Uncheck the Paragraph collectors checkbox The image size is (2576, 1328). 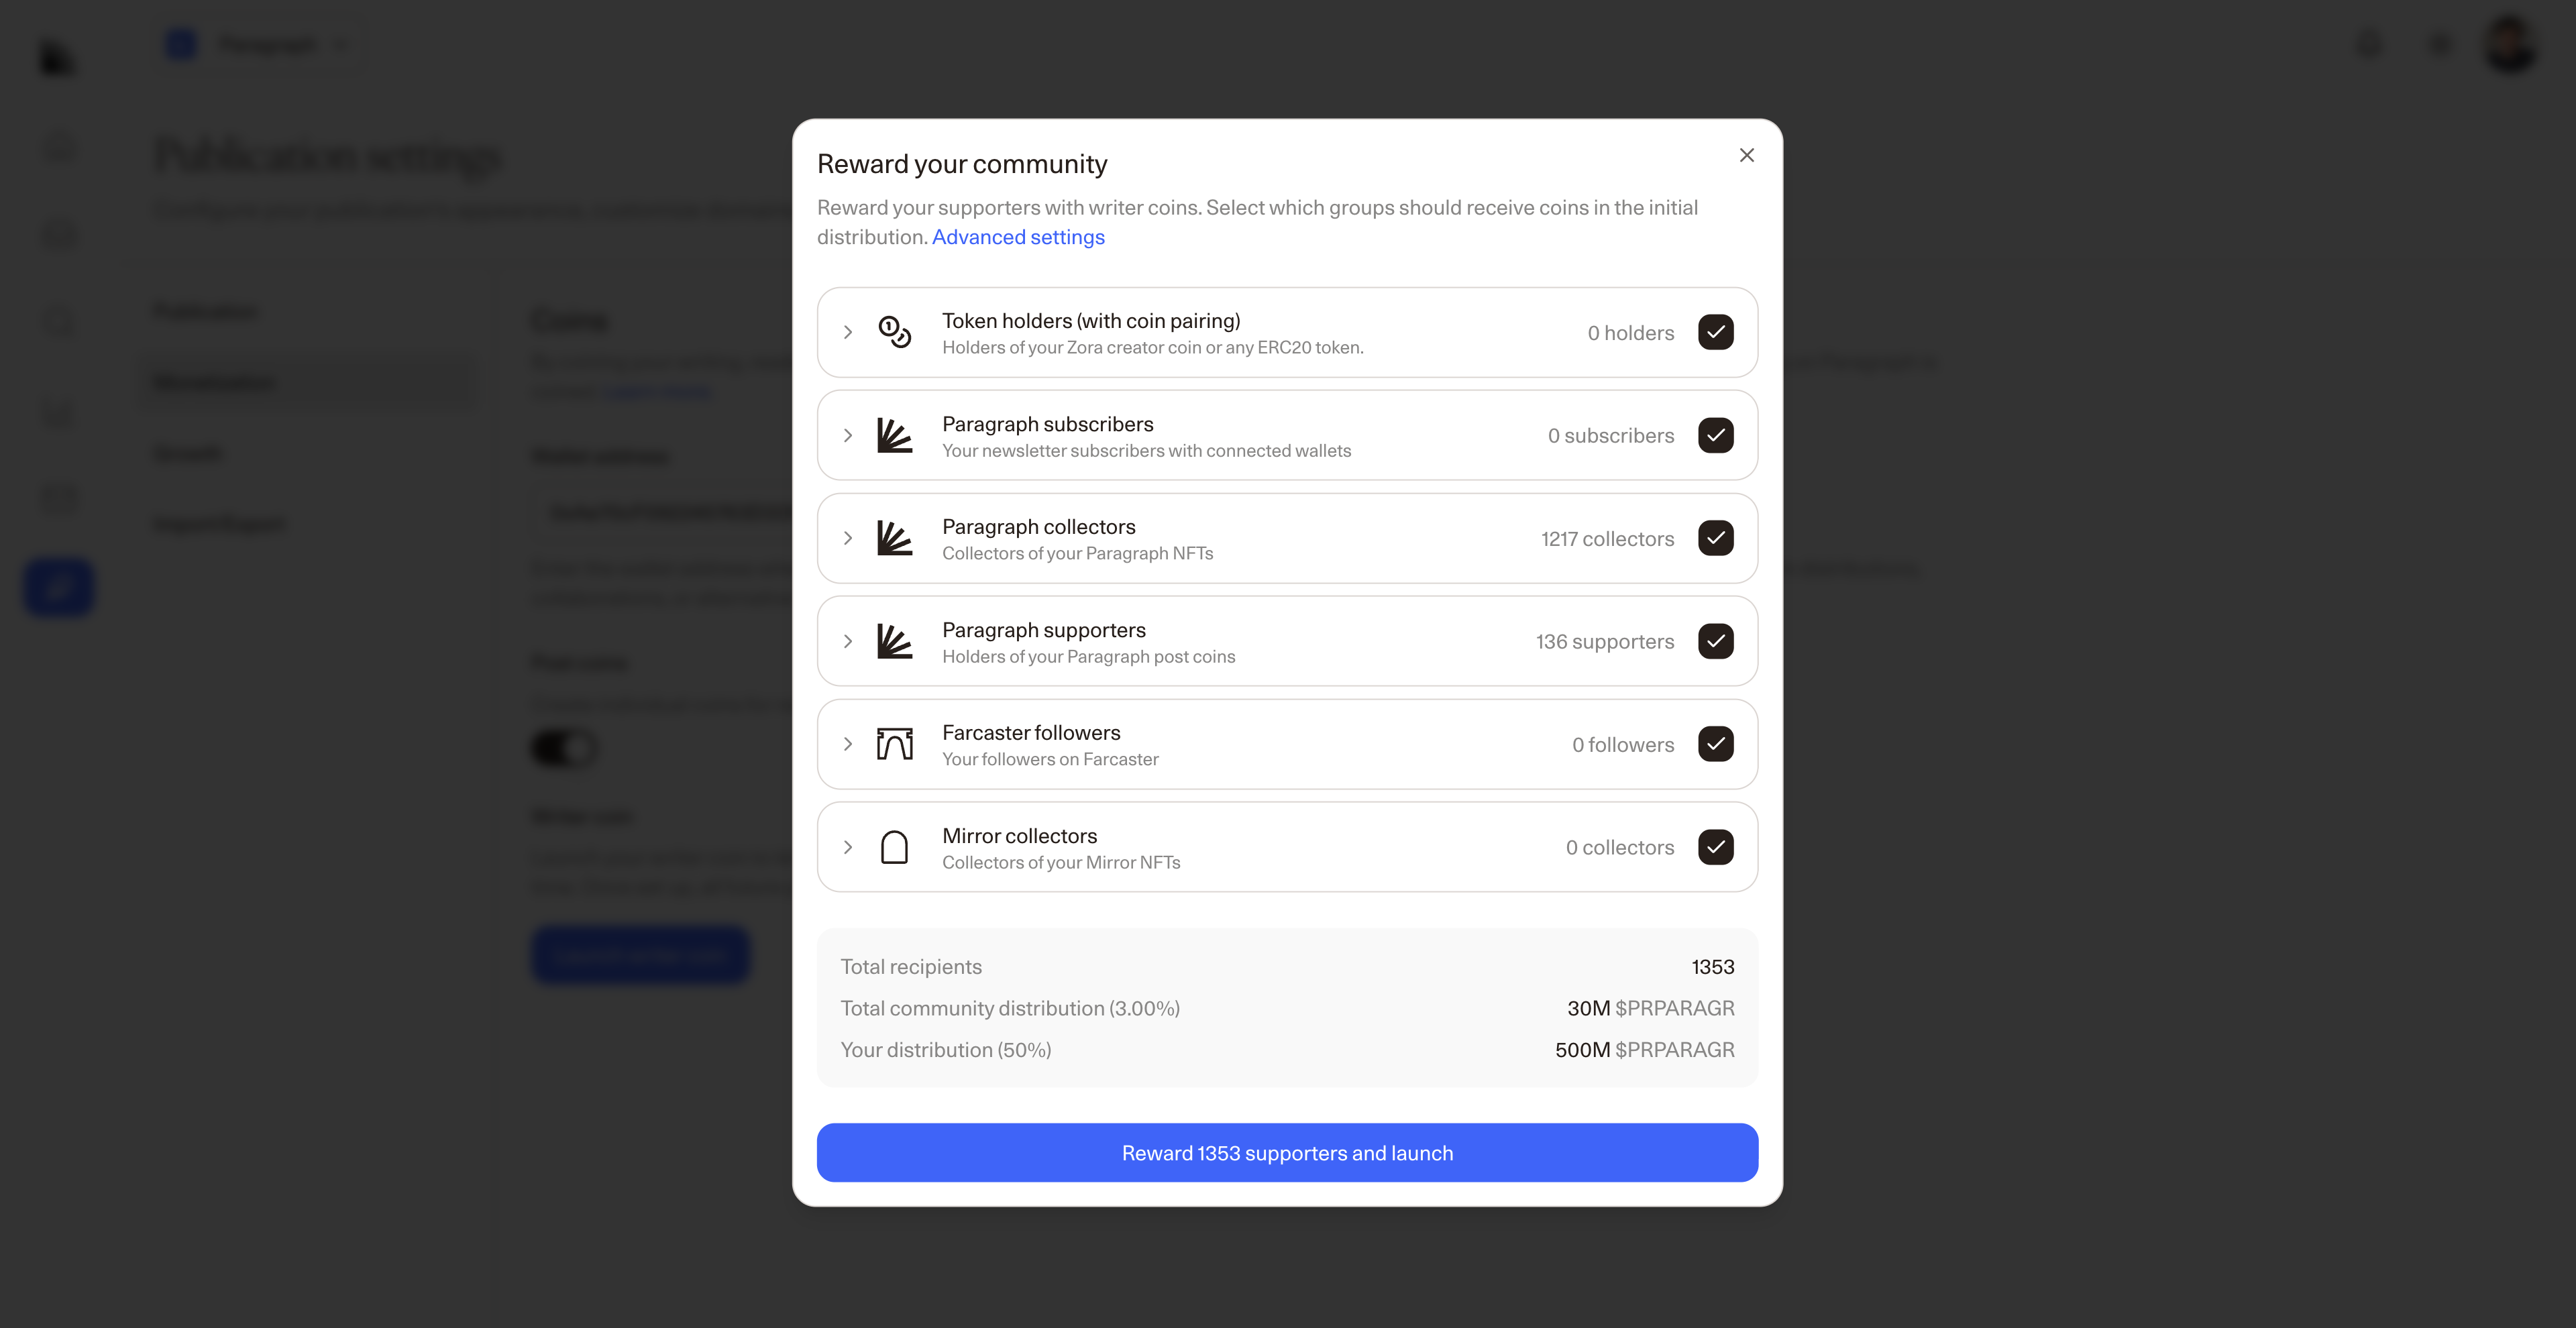(1715, 538)
